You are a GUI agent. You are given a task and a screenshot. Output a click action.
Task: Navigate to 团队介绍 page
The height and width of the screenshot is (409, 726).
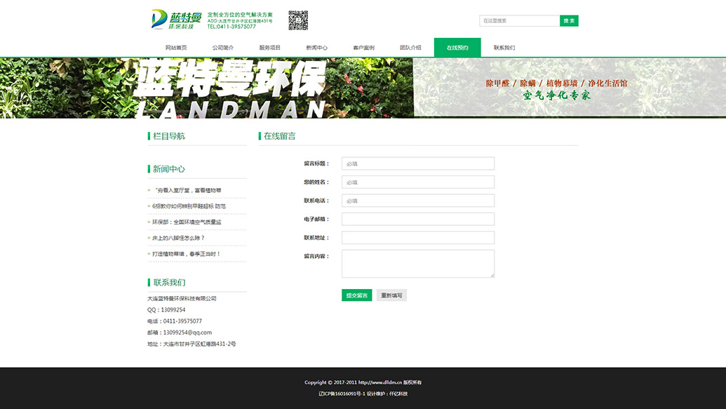[410, 48]
